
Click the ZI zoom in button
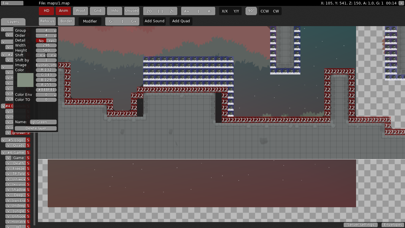pos(171,11)
